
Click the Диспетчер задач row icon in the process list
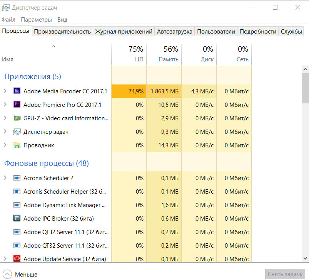coord(17,132)
